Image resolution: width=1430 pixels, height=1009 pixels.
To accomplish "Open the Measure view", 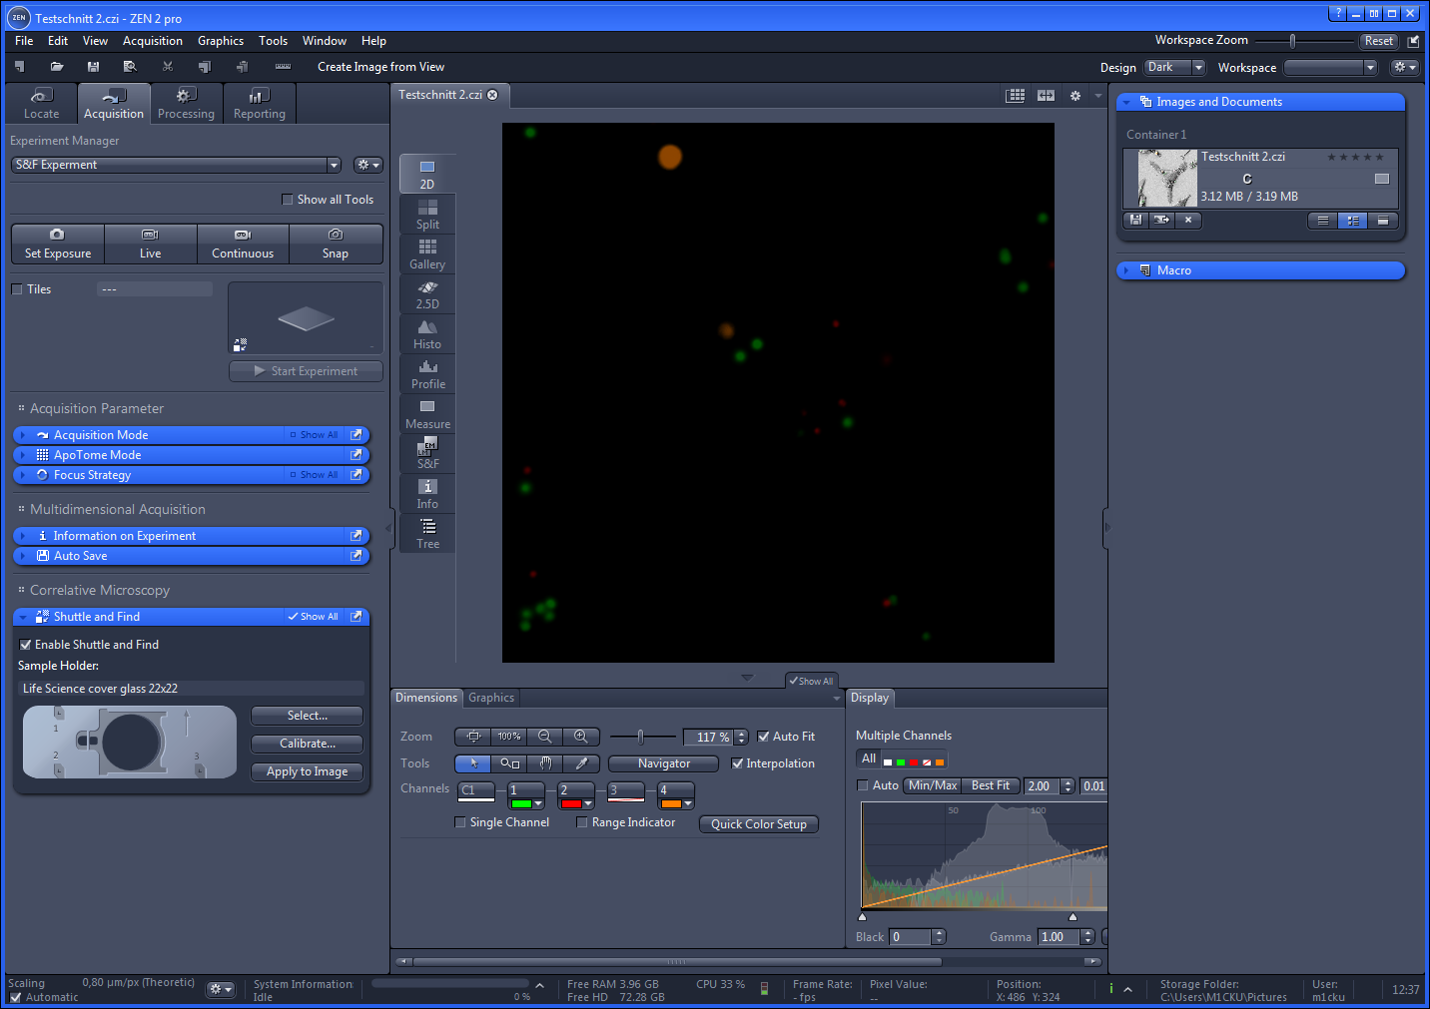I will coord(426,413).
